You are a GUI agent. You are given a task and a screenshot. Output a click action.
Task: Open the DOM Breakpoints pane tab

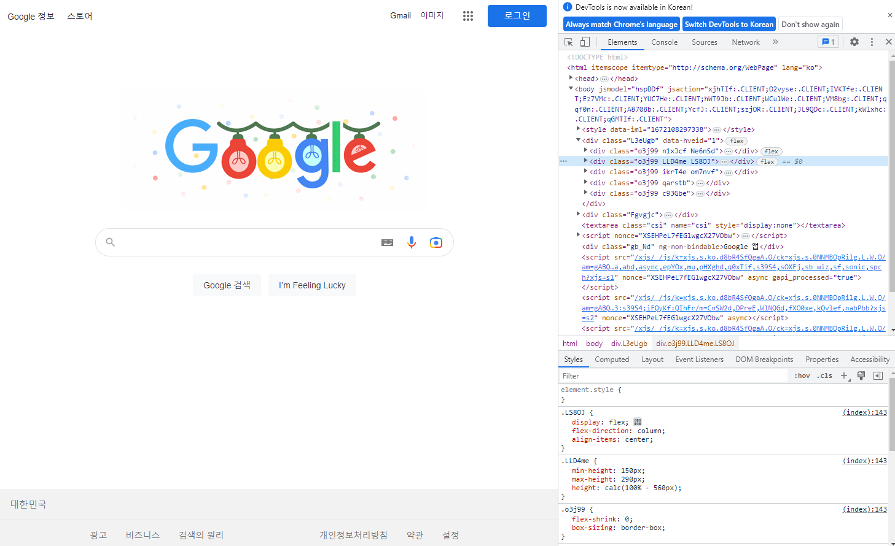pyautogui.click(x=764, y=360)
